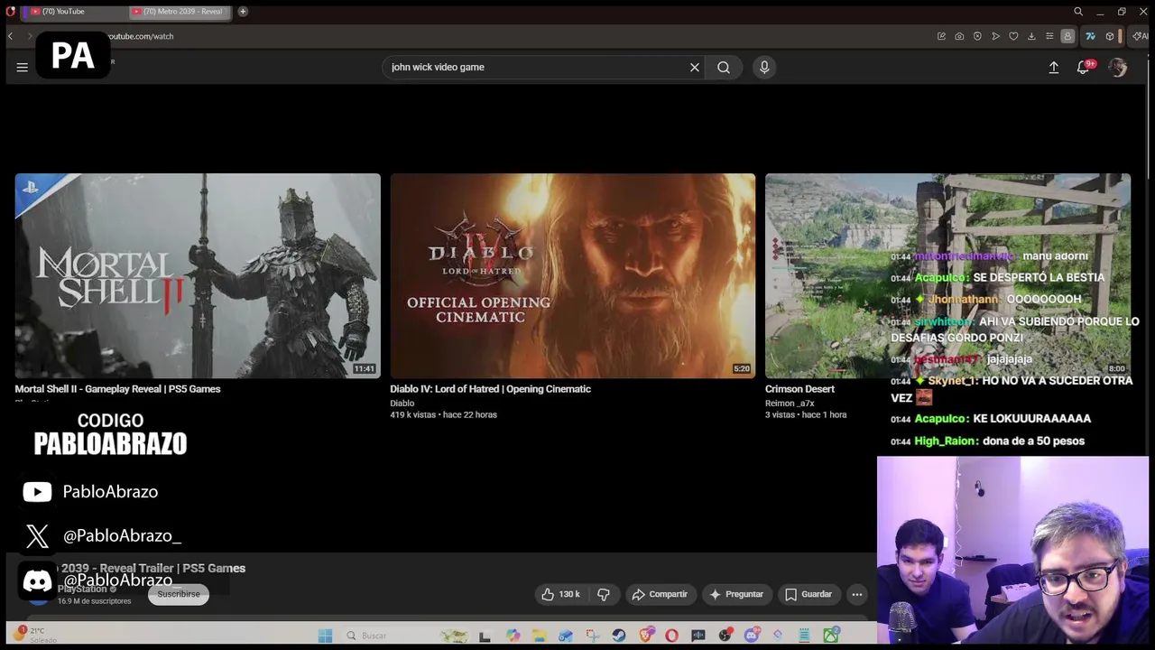Open Steam from the taskbar
1155x650 pixels.
coord(619,636)
